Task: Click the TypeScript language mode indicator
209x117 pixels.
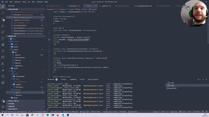Action: [174, 112]
